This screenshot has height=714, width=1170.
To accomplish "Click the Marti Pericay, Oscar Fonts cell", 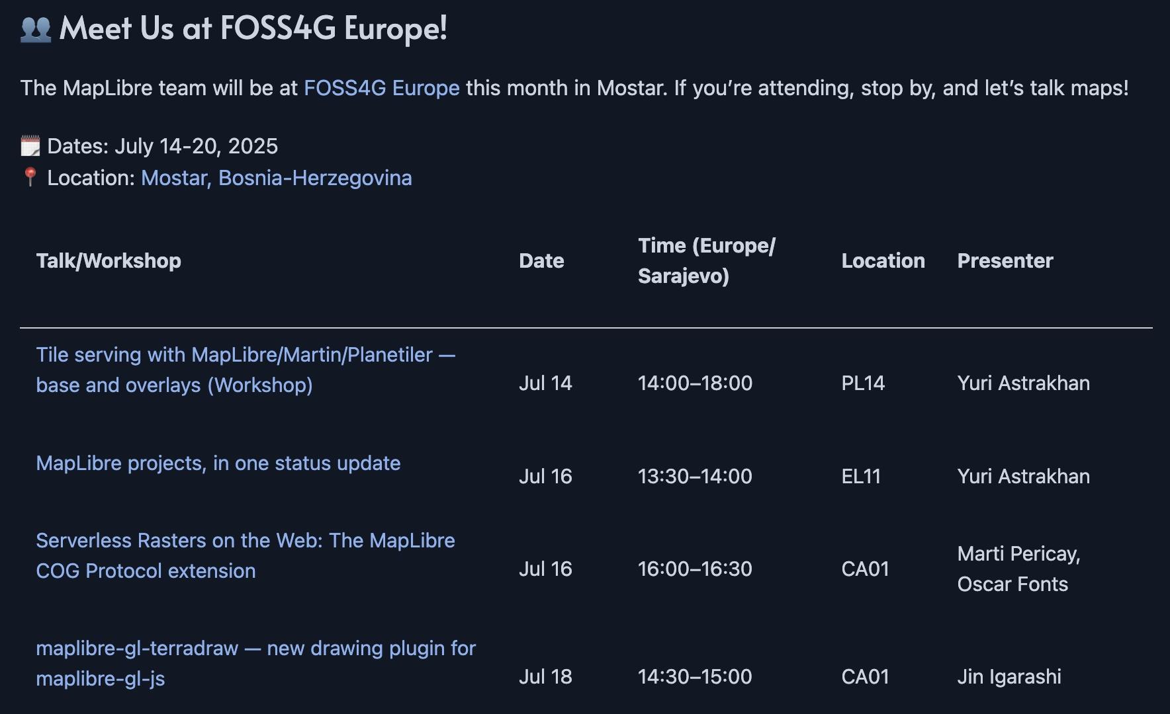I will pyautogui.click(x=1018, y=569).
